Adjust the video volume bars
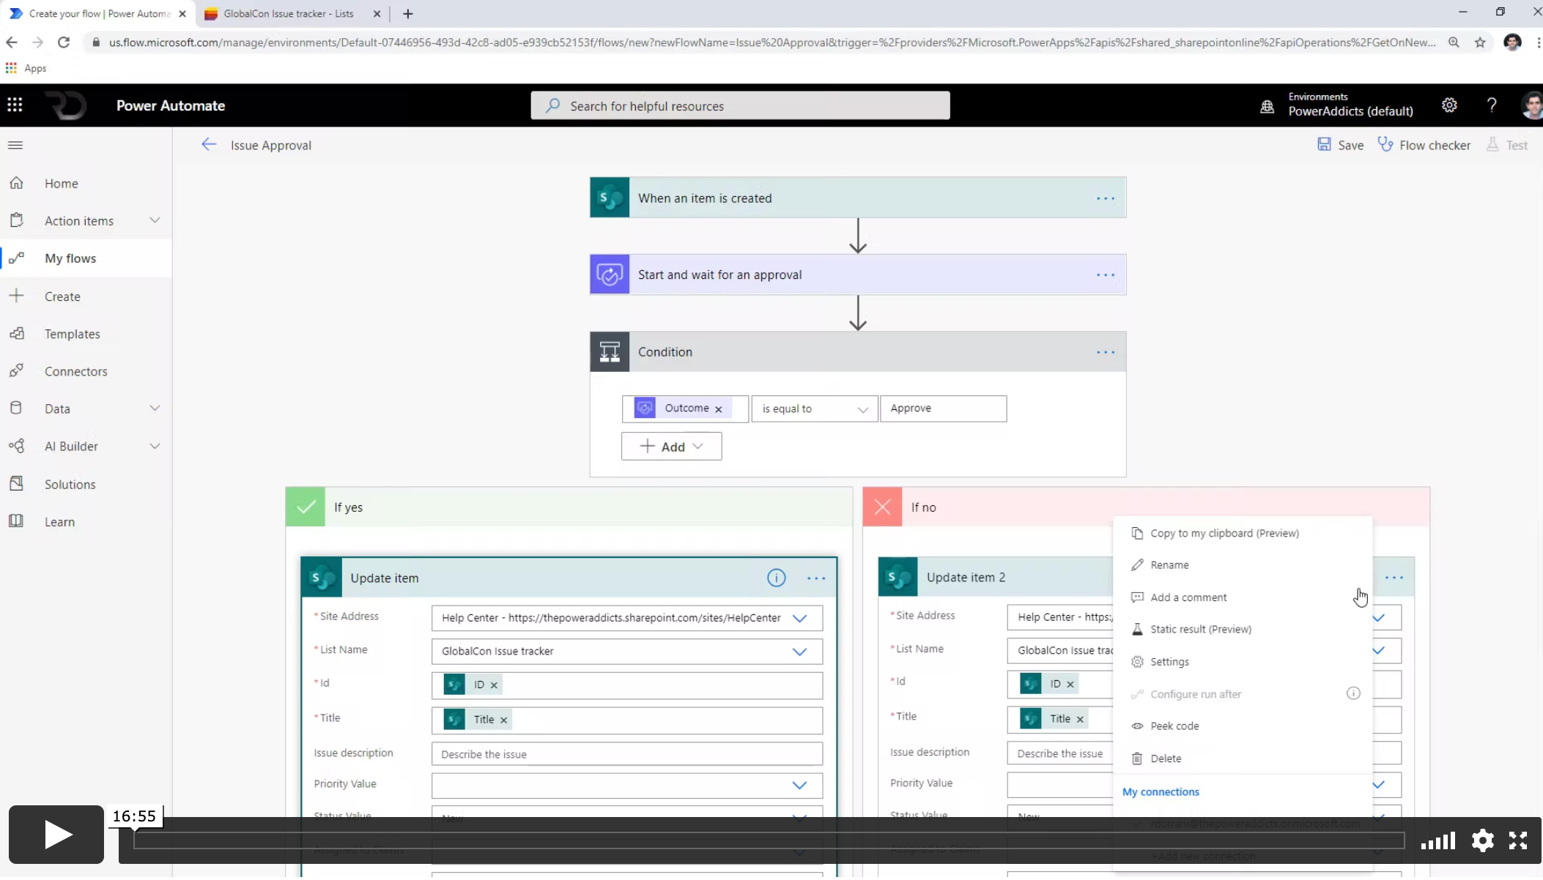The height and width of the screenshot is (880, 1543). [1437, 840]
